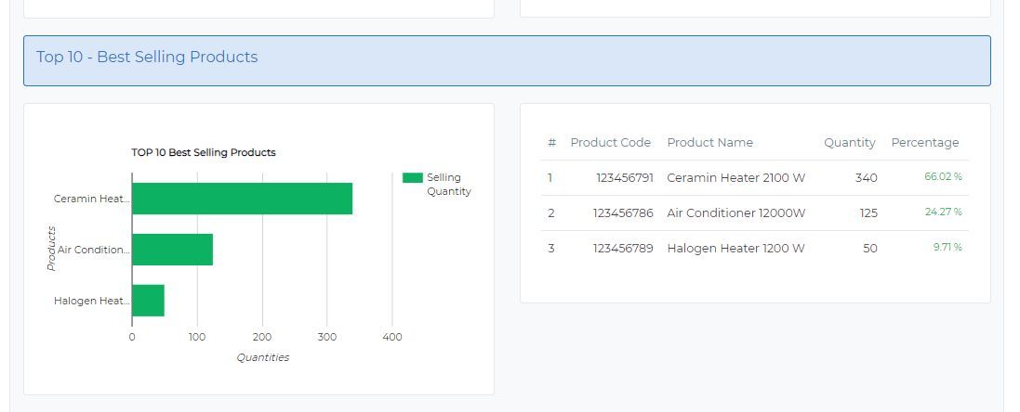Image resolution: width=1020 pixels, height=412 pixels.
Task: Click the # column header
Action: click(551, 143)
